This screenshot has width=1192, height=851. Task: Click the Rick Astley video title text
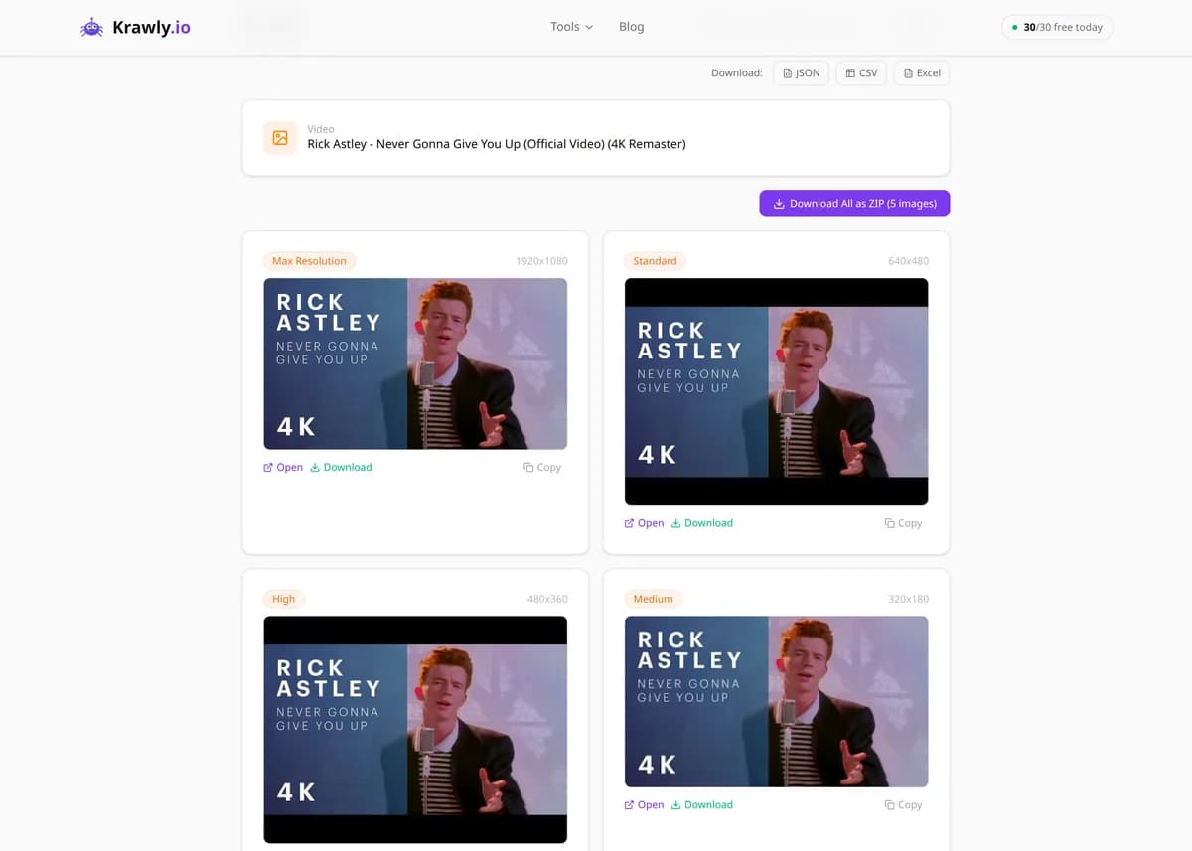(497, 144)
